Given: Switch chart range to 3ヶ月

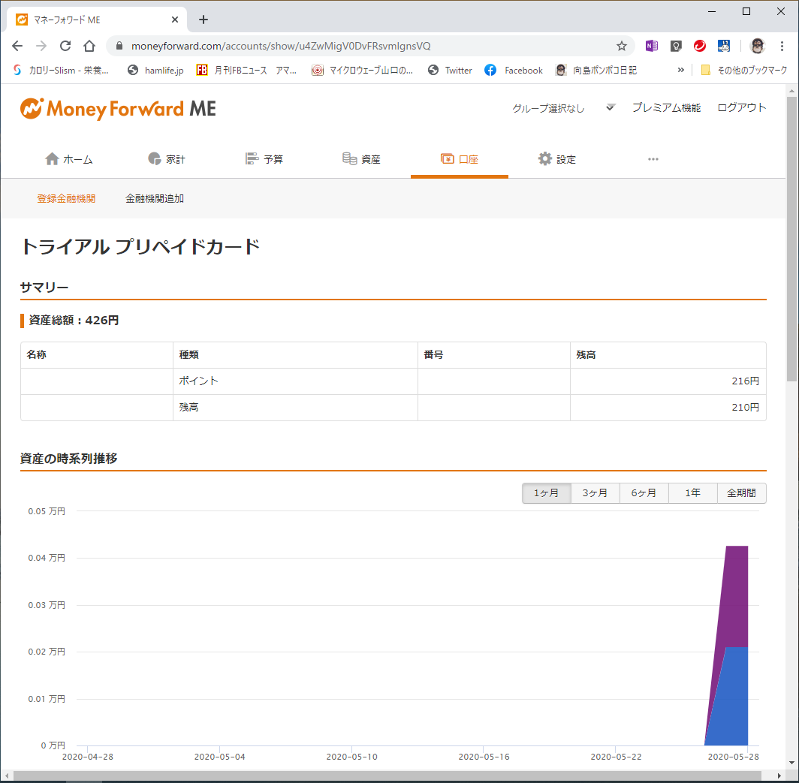Looking at the screenshot, I should click(595, 493).
